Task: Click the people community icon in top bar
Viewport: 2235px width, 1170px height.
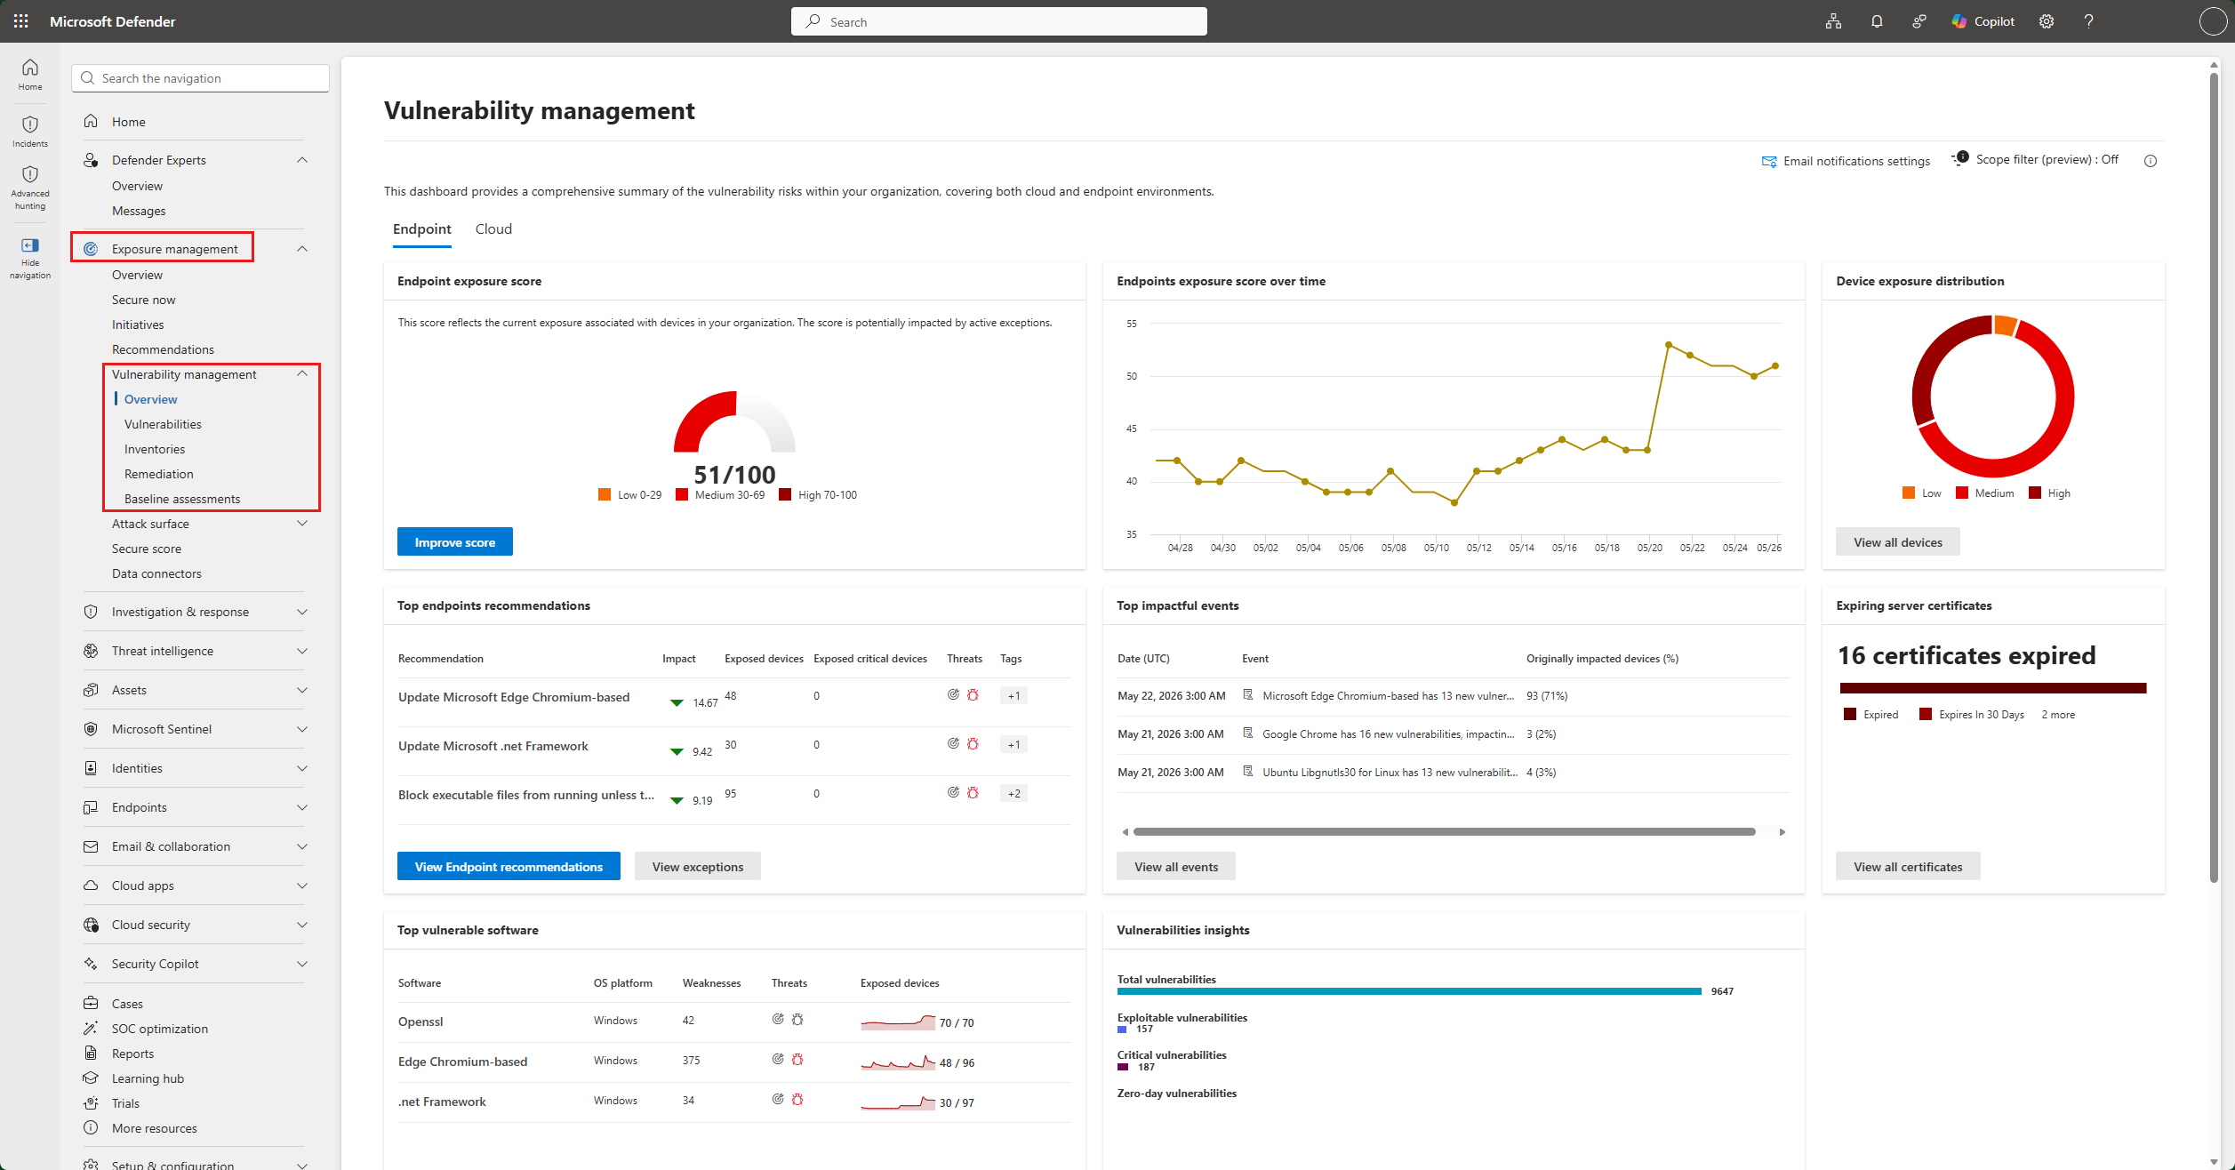Action: (x=1919, y=21)
